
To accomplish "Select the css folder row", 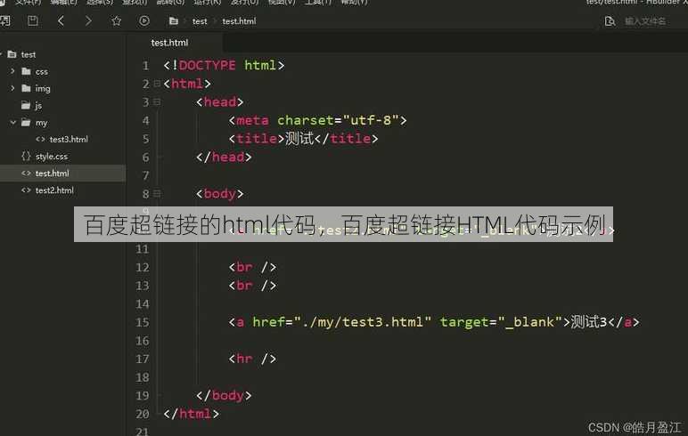I will [x=62, y=71].
